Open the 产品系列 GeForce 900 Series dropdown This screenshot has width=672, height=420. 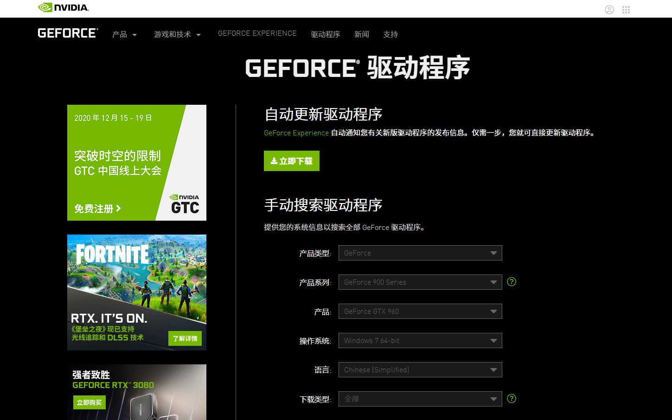[x=420, y=282]
